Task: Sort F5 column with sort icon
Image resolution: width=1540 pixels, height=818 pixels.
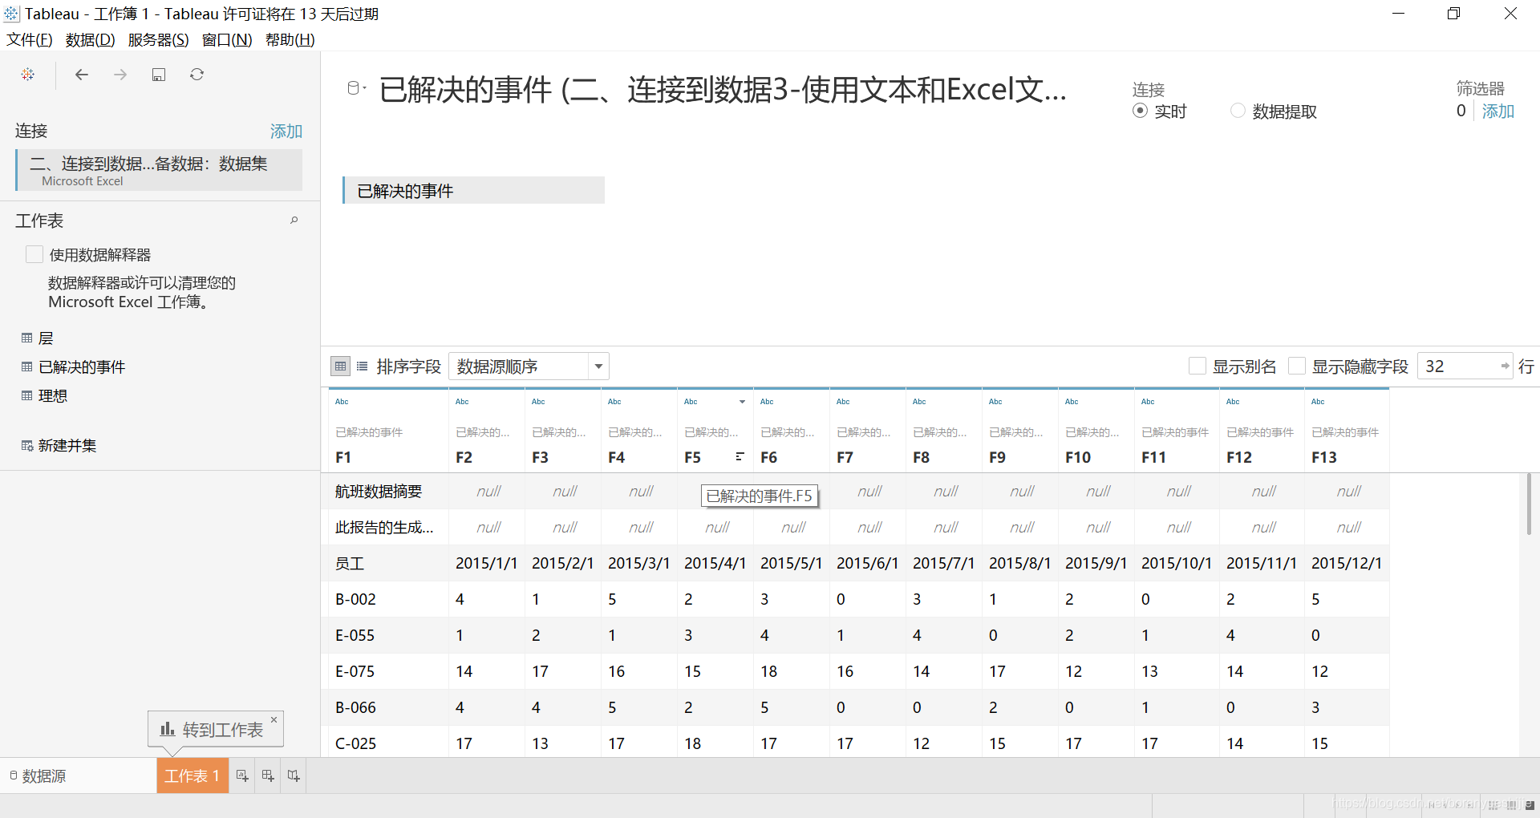Action: click(x=740, y=457)
